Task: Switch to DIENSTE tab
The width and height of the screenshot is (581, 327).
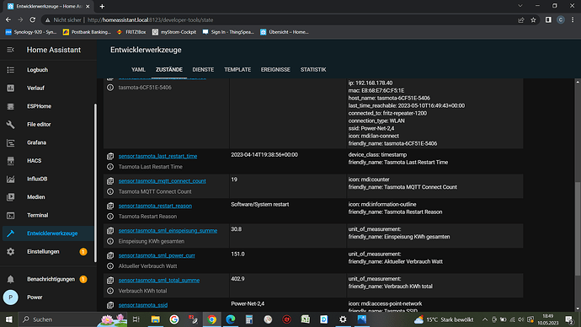Action: (x=203, y=70)
